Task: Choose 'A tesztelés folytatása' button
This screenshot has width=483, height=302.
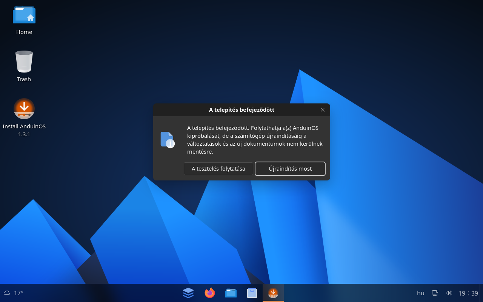Action: (x=218, y=169)
